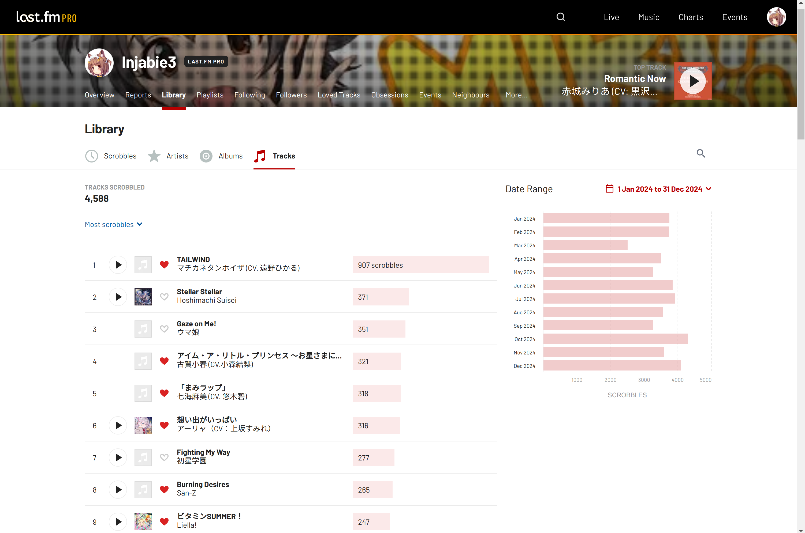Click the Tracks music note icon
Image resolution: width=805 pixels, height=533 pixels.
[x=260, y=156]
